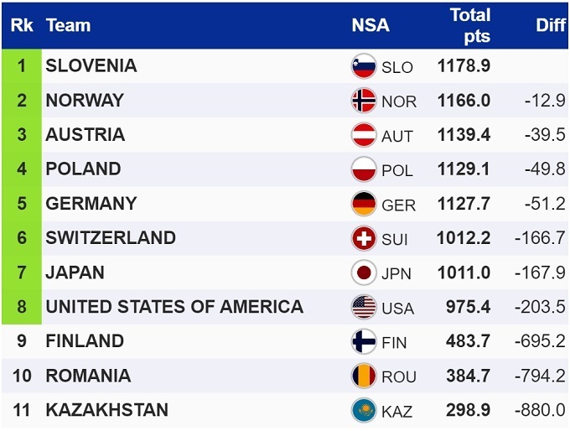The image size is (570, 431).
Task: Select the Poland flag icon
Action: [x=364, y=169]
